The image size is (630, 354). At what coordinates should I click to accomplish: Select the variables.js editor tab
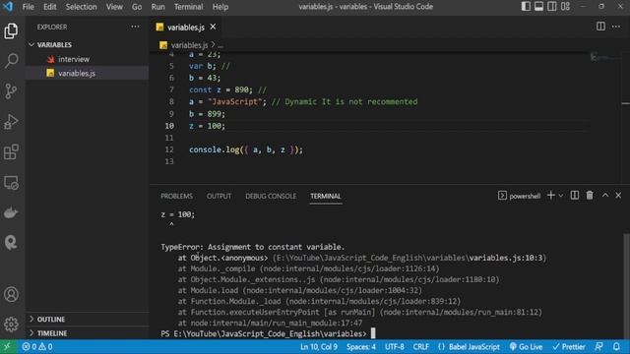tap(186, 27)
